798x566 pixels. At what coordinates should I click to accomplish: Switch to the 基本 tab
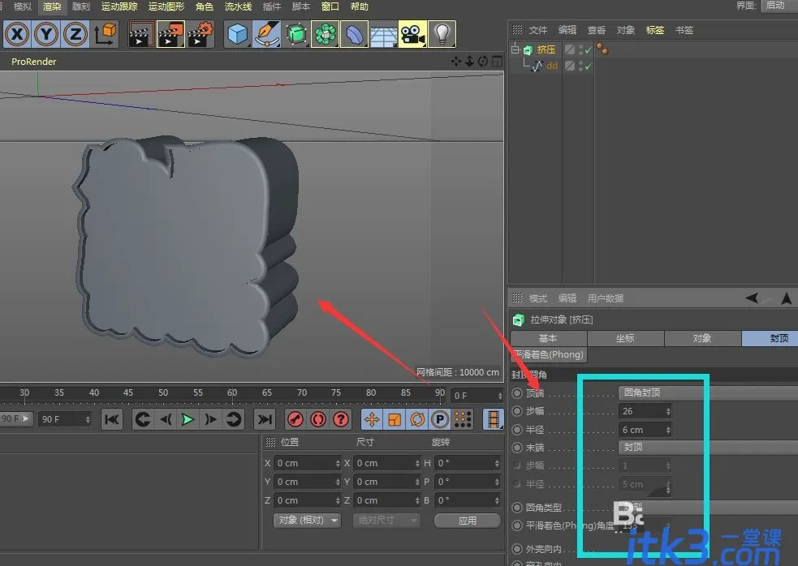[549, 338]
